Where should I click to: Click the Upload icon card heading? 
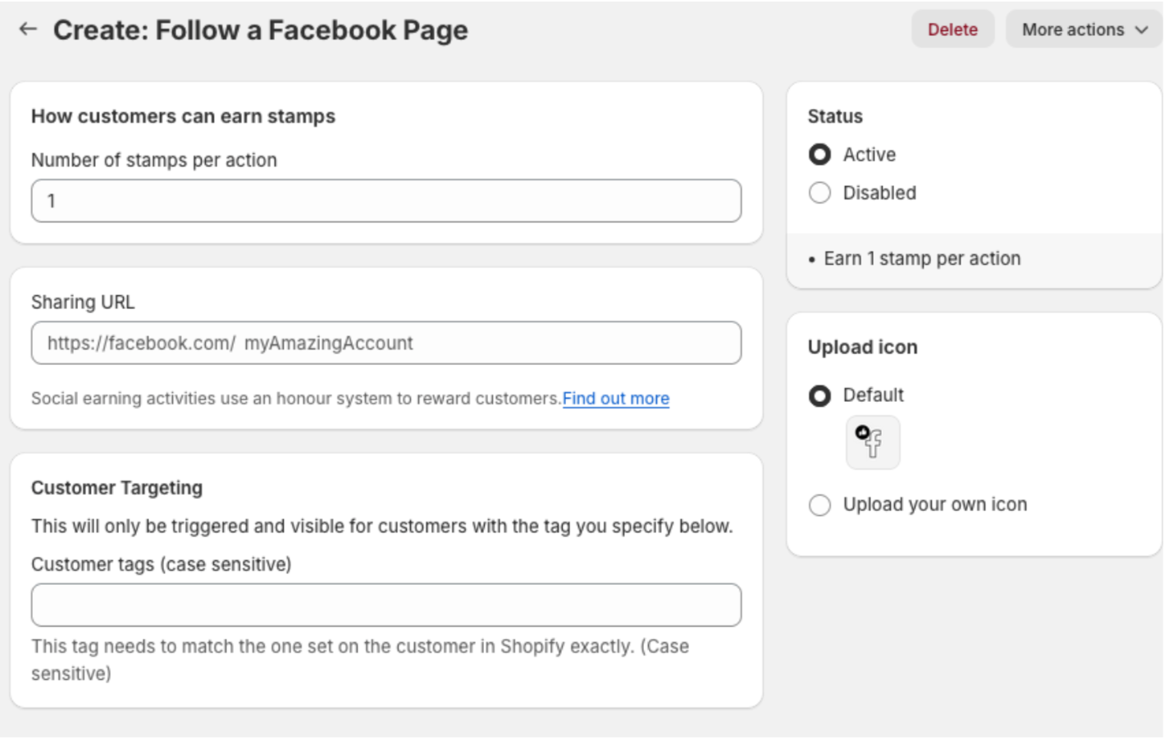click(862, 348)
